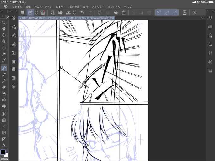The width and height of the screenshot is (215, 161).
Task: Select the Move Layer four-arrow tool
Action: (x=4, y=35)
